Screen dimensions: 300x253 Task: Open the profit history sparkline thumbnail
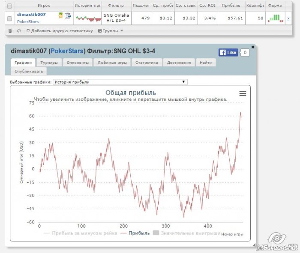[x=88, y=18]
